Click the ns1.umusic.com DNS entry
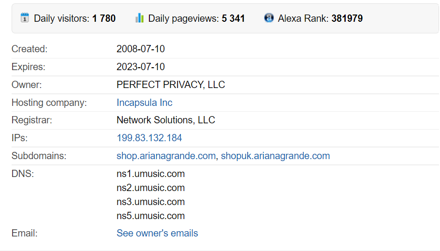 coord(151,174)
